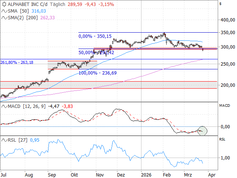237x178 pixels.
Task: Click the SMA [50] line icon
Action: click(4, 11)
